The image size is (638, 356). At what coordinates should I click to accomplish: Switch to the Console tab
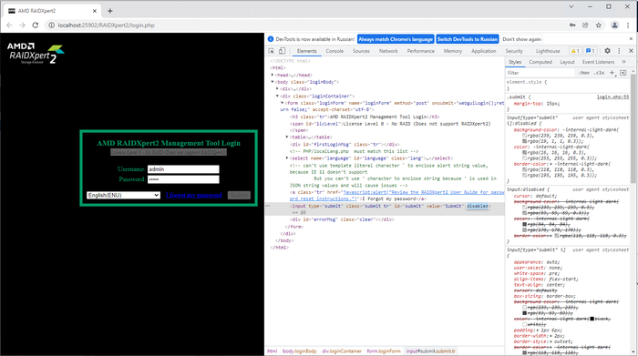point(334,51)
